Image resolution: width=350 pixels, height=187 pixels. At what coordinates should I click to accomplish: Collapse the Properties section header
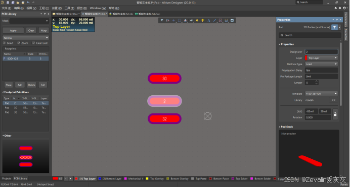280,44
